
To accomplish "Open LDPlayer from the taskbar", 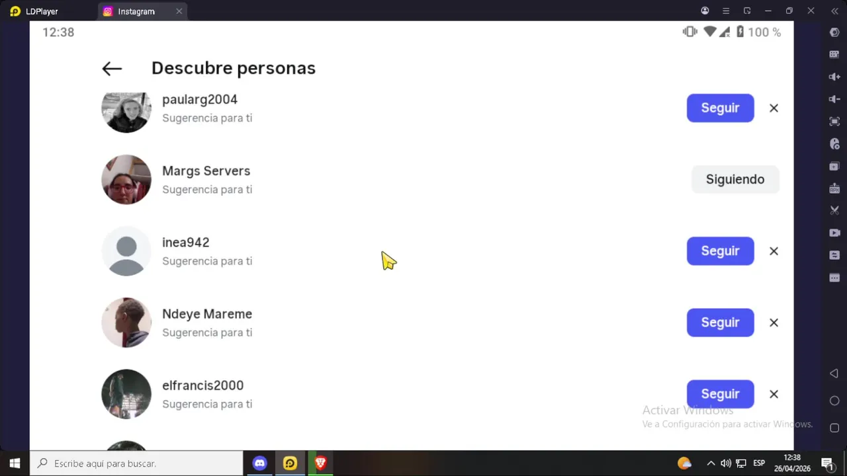I will point(290,463).
